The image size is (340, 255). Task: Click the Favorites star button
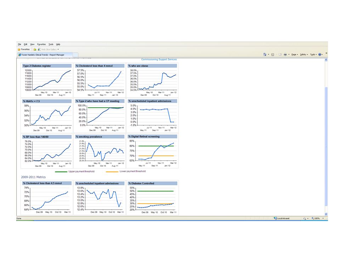pyautogui.click(x=23, y=50)
